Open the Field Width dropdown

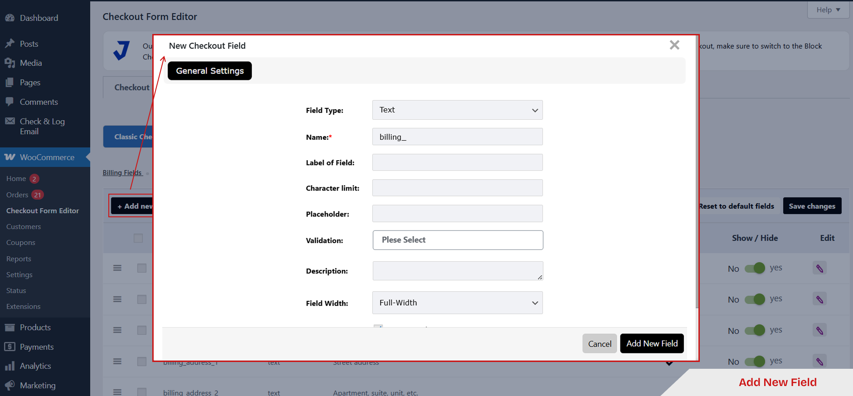pos(457,303)
